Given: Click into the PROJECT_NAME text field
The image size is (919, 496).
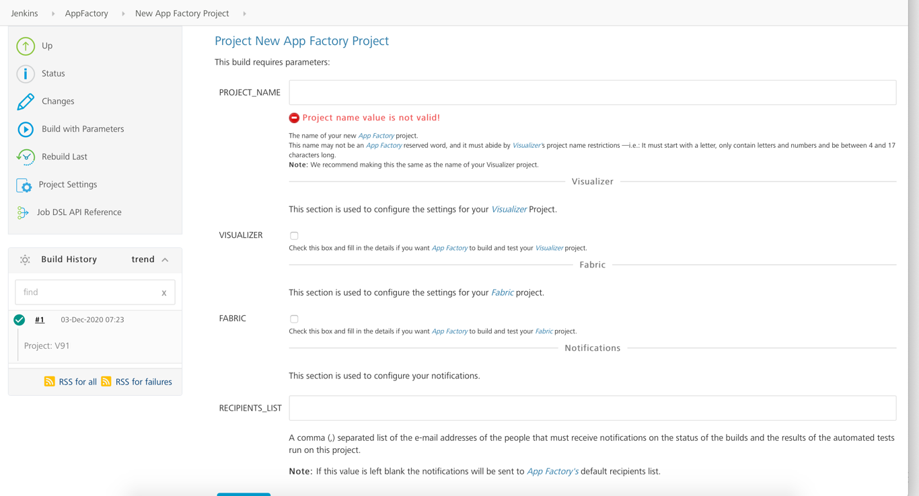Looking at the screenshot, I should pos(592,93).
